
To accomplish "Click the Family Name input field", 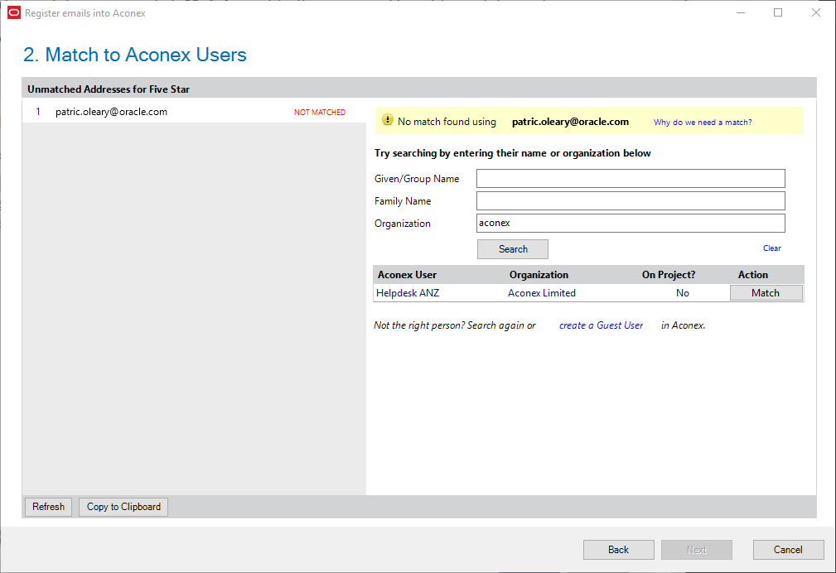I will pos(631,201).
